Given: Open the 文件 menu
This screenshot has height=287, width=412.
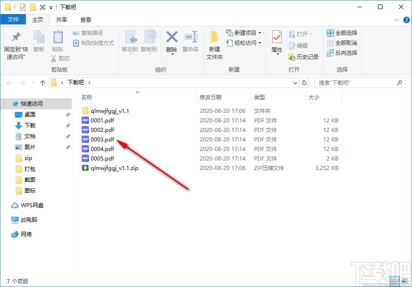Looking at the screenshot, I should pos(14,19).
